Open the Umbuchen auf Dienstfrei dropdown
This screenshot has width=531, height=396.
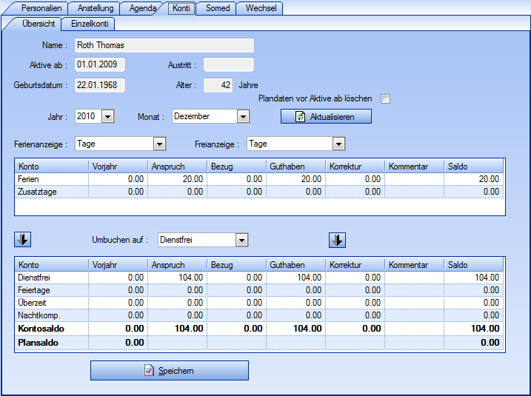[x=241, y=240]
